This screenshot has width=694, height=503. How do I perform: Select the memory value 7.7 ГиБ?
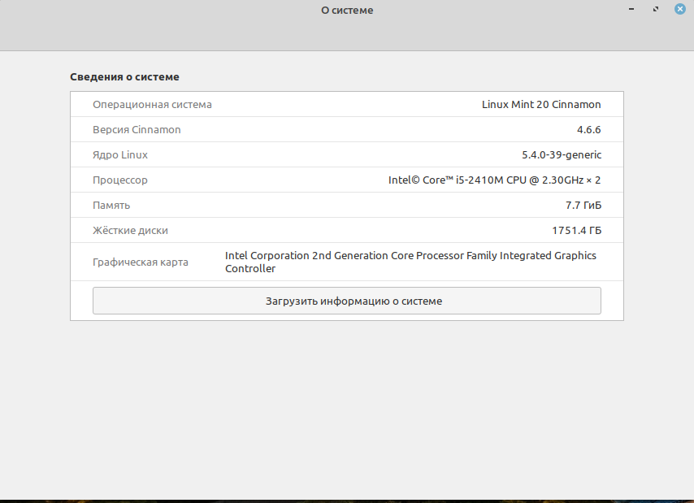pos(583,206)
